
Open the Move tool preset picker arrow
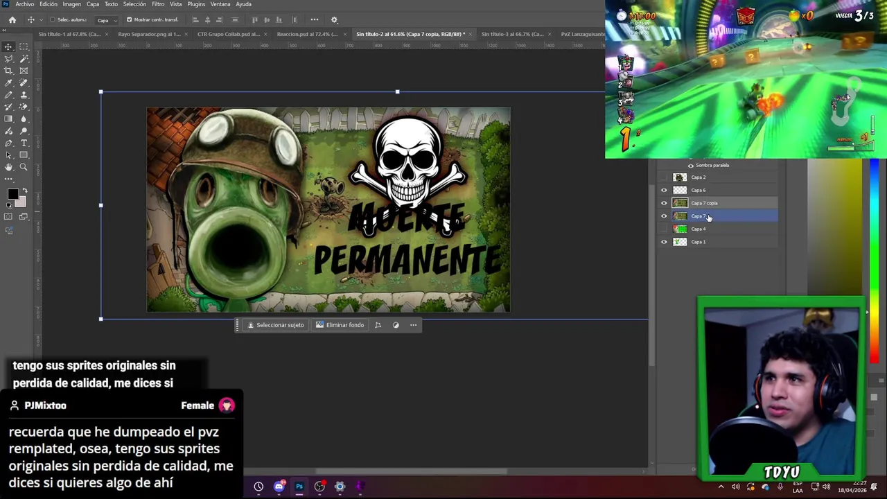pyautogui.click(x=41, y=20)
